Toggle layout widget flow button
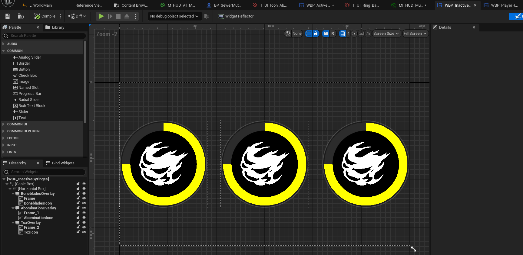Viewport: 523px width, 255px height. [326, 34]
